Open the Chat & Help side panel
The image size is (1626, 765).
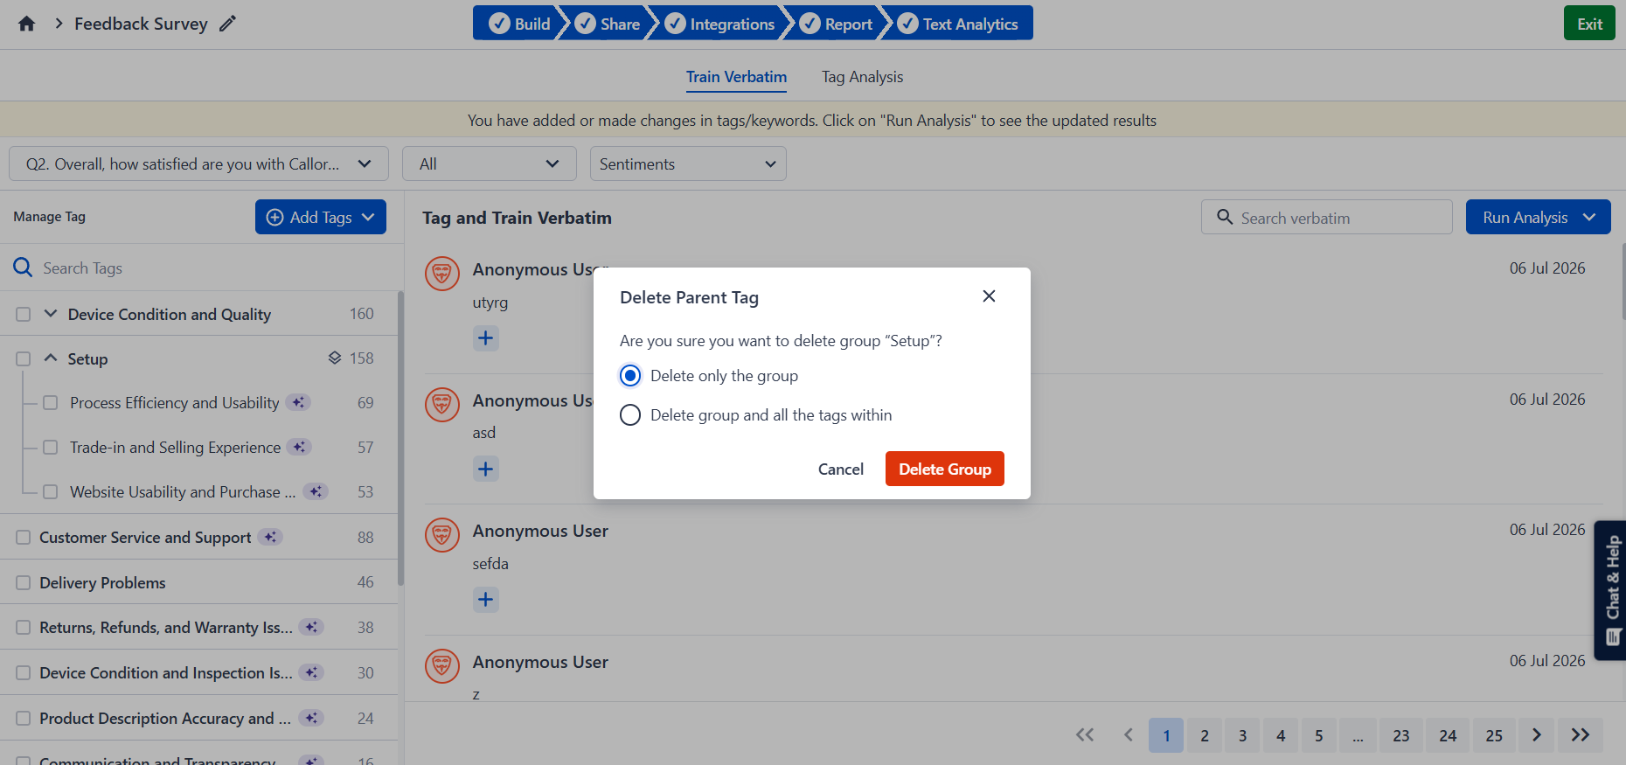pos(1611,590)
